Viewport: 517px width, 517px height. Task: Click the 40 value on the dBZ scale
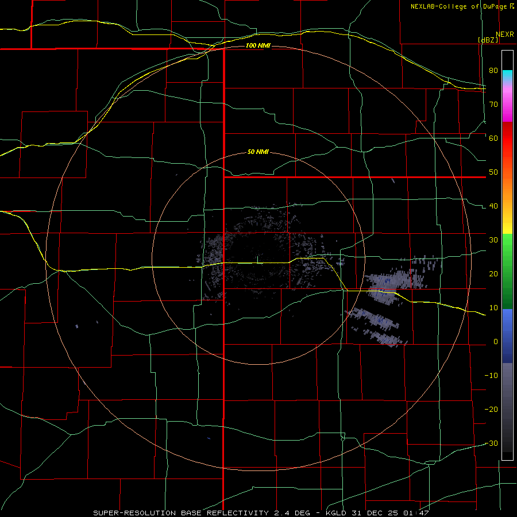[493, 206]
